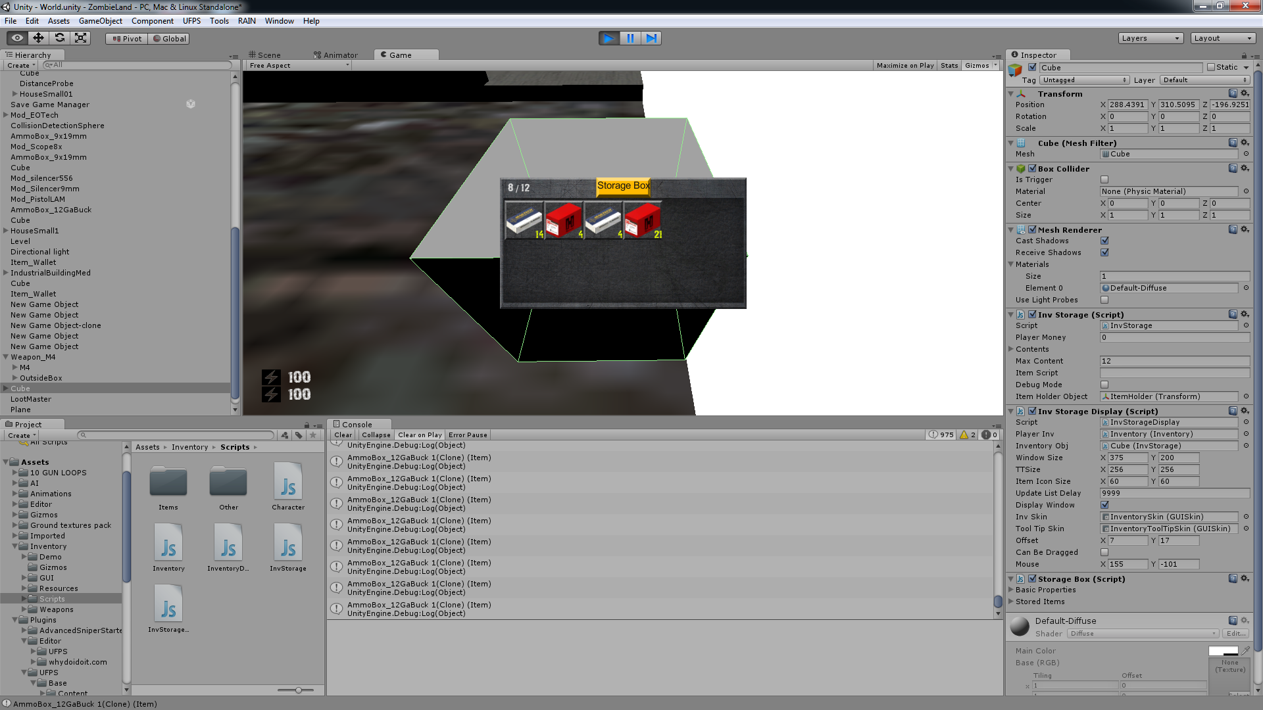The width and height of the screenshot is (1263, 710).
Task: Select the Rotate tool icon
Action: (x=60, y=38)
